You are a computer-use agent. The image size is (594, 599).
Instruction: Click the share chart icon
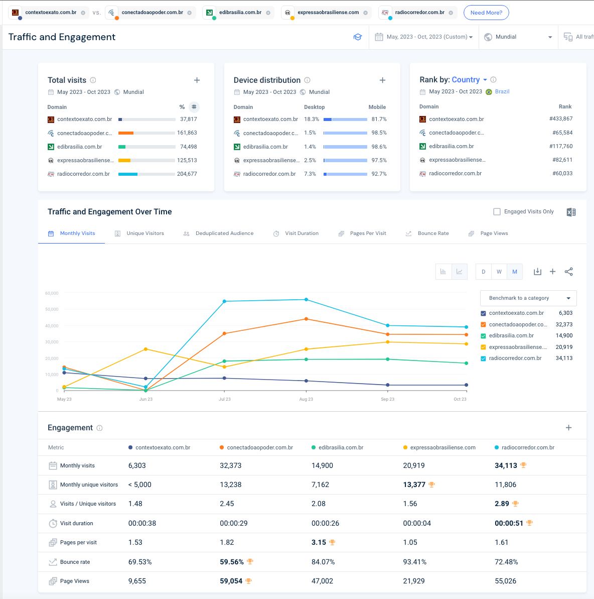click(x=568, y=272)
